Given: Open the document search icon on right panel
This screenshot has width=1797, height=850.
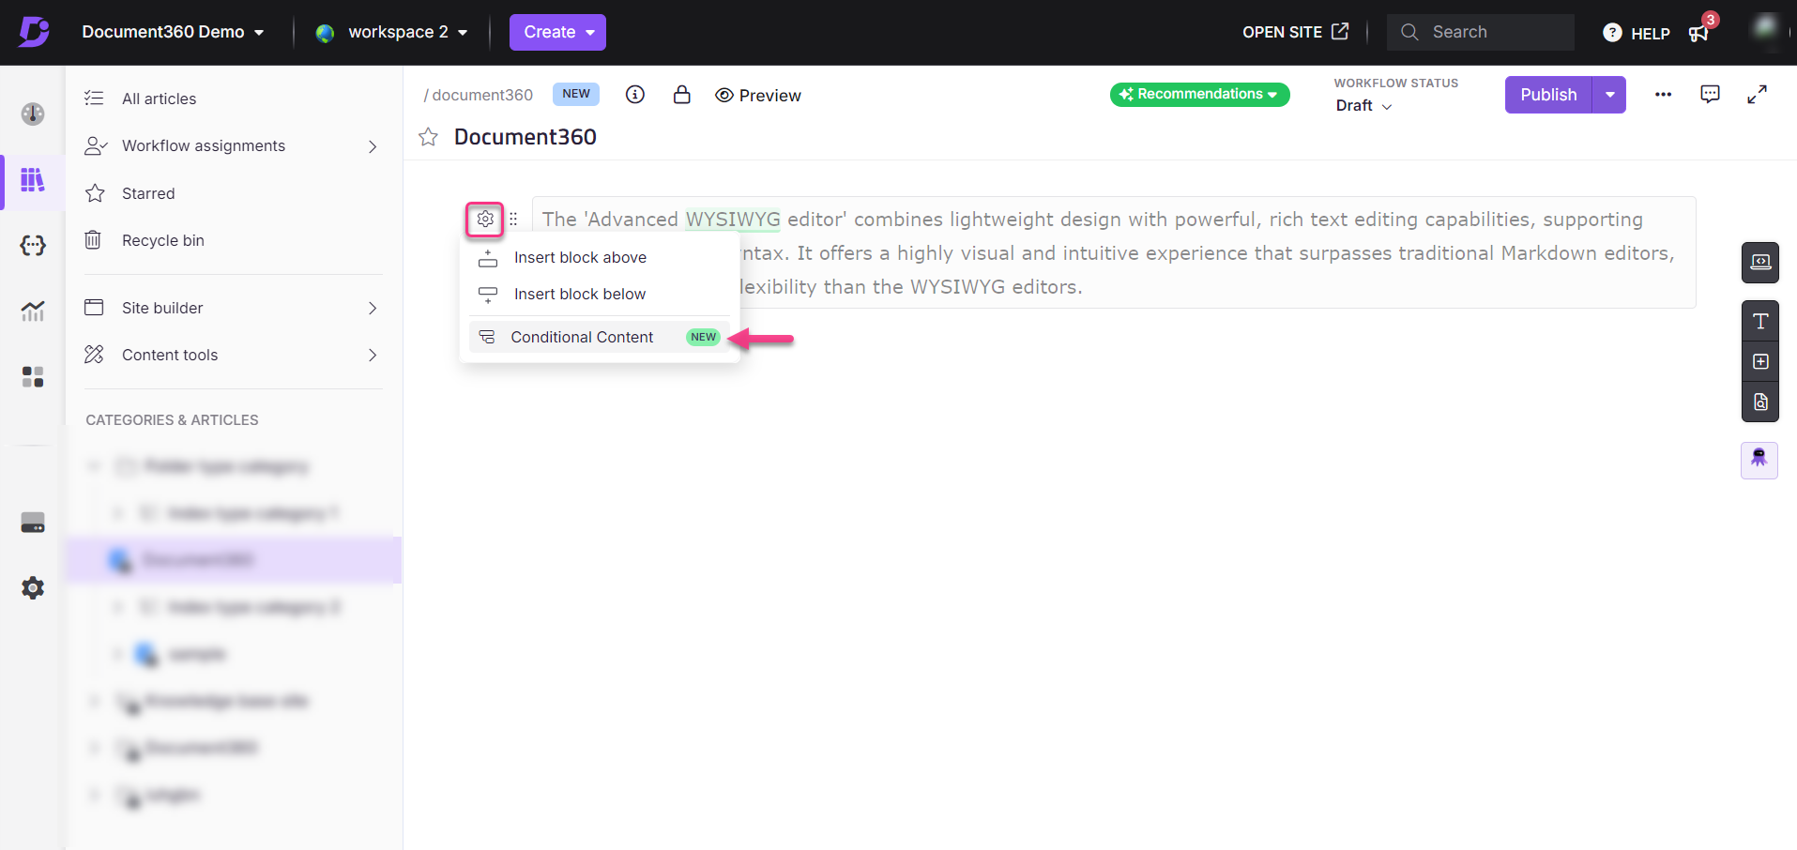Looking at the screenshot, I should click(x=1760, y=402).
